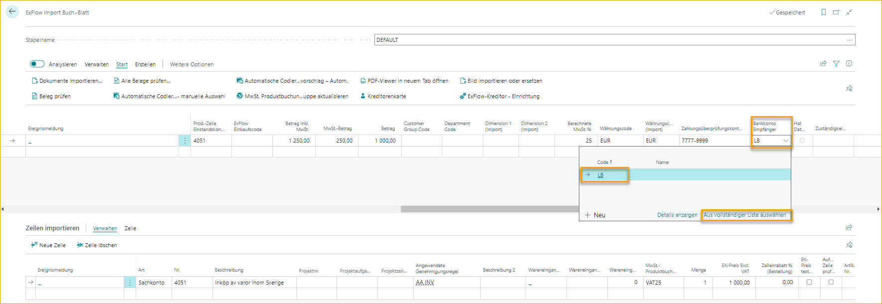882x304 pixels.
Task: Click description Inköp av varor inom Sverige
Action: [254, 283]
